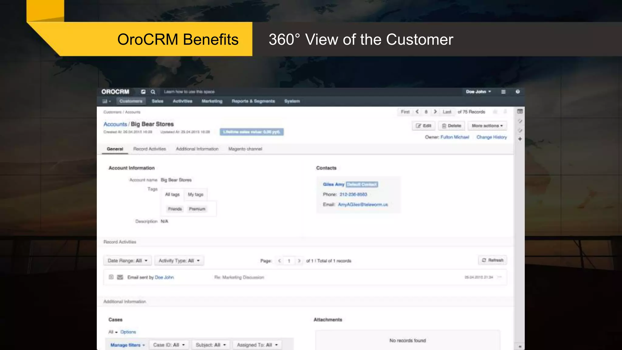Click the Friends tag
The width and height of the screenshot is (622, 350).
(x=175, y=209)
